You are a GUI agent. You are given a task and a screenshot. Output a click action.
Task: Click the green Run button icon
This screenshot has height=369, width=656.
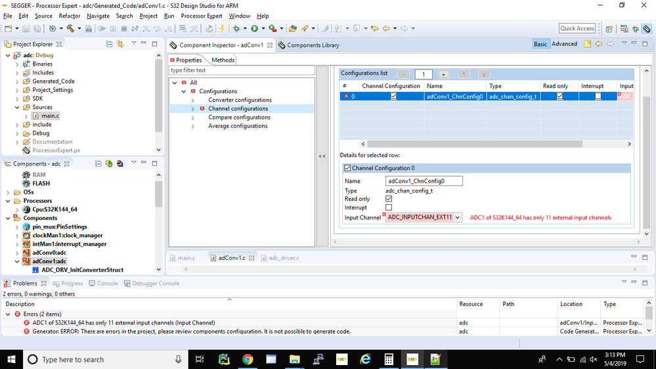point(254,28)
